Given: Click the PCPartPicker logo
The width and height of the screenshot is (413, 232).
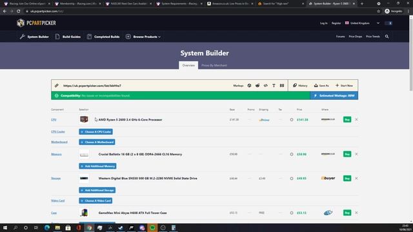Looking at the screenshot, I should point(36,23).
